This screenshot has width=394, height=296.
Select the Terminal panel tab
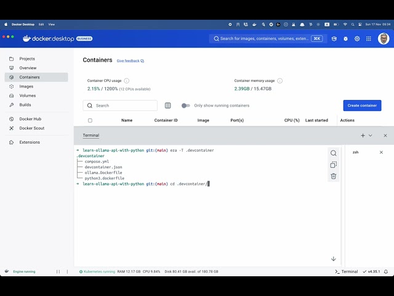[x=91, y=136]
